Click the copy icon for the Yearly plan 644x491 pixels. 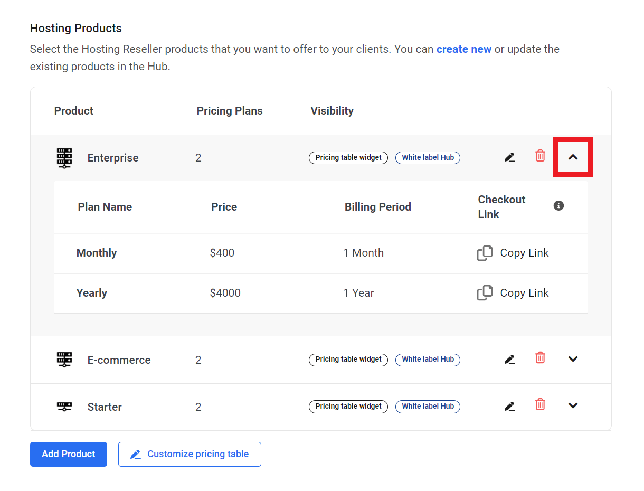click(x=485, y=293)
